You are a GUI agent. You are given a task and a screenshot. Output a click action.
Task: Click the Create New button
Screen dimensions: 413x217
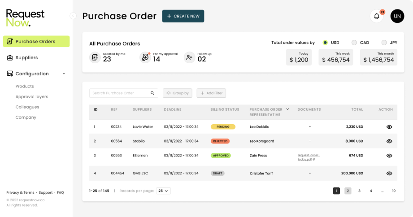click(183, 16)
